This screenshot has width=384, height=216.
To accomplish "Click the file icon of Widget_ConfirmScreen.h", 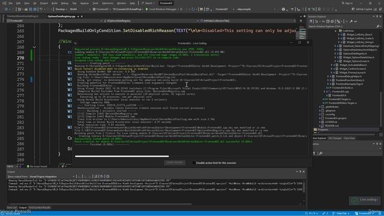I will (x=337, y=69).
